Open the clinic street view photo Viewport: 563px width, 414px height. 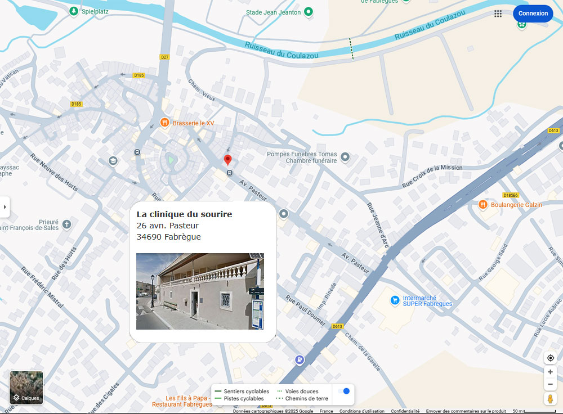pyautogui.click(x=200, y=291)
